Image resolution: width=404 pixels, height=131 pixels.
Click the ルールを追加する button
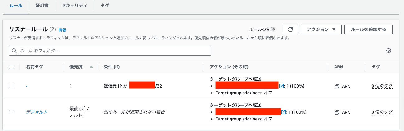coord(368,29)
